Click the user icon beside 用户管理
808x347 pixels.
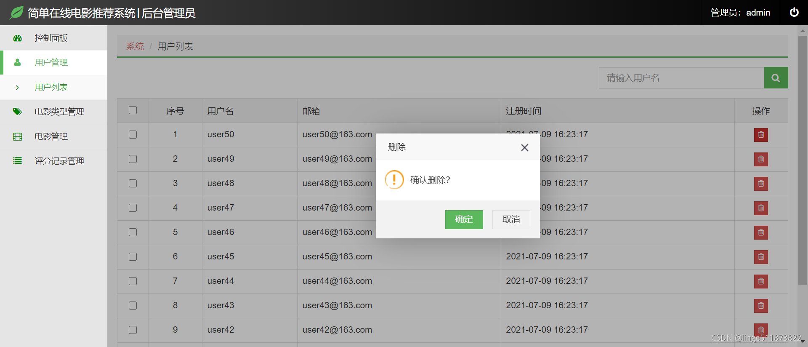pyautogui.click(x=17, y=62)
